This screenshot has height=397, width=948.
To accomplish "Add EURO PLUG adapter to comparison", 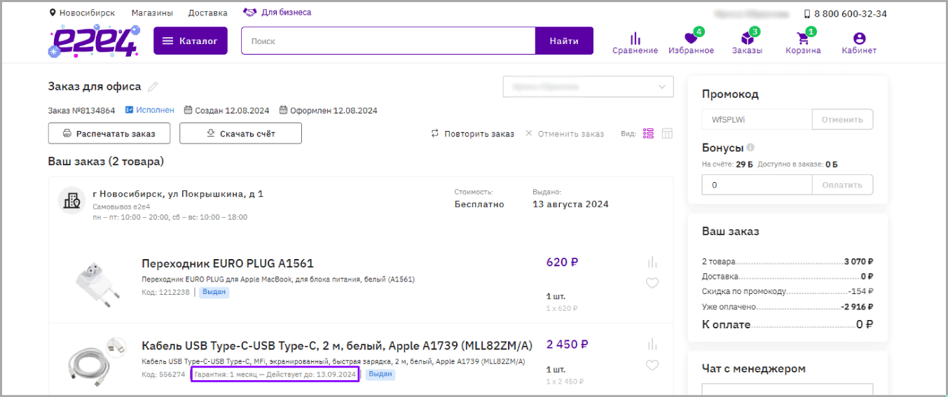I will 652,262.
